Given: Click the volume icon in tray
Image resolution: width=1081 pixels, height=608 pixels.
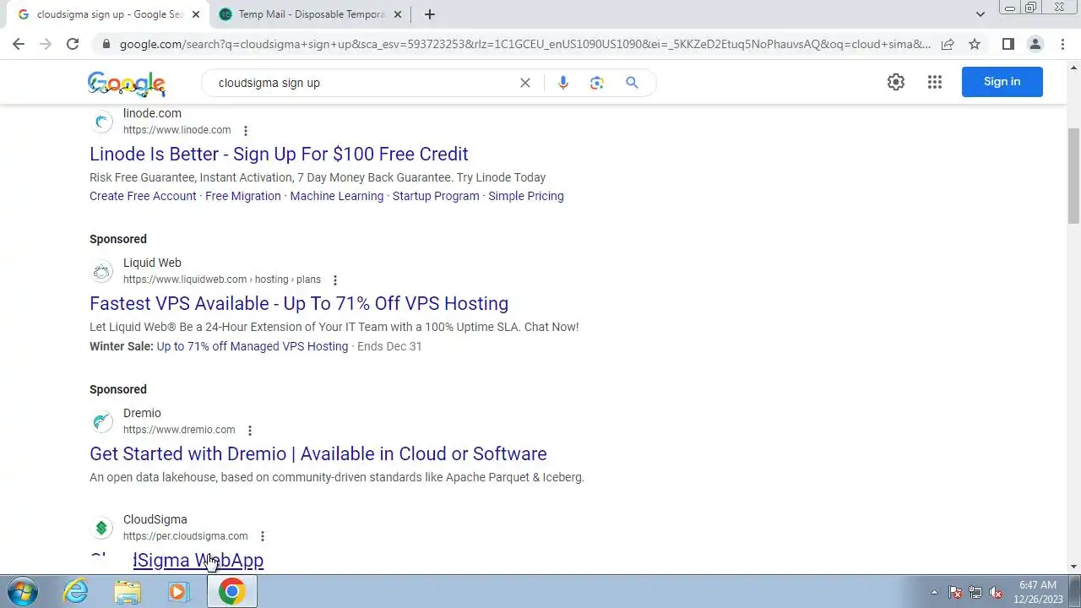Looking at the screenshot, I should [996, 592].
